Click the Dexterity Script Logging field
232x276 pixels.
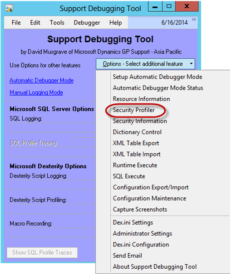(52, 185)
